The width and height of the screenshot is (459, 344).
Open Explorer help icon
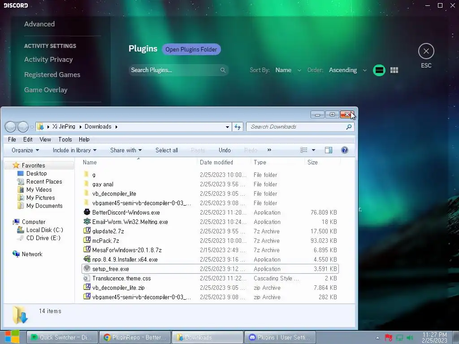[x=345, y=150]
